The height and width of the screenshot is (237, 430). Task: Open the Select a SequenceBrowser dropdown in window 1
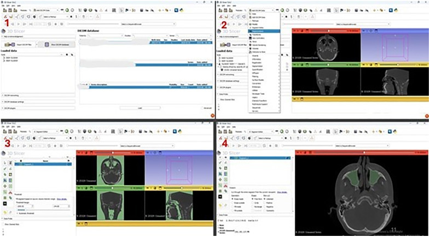coord(148,24)
